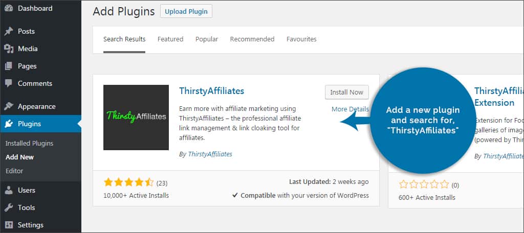Switch to the Recommended tab
The height and width of the screenshot is (233, 524).
click(x=252, y=39)
